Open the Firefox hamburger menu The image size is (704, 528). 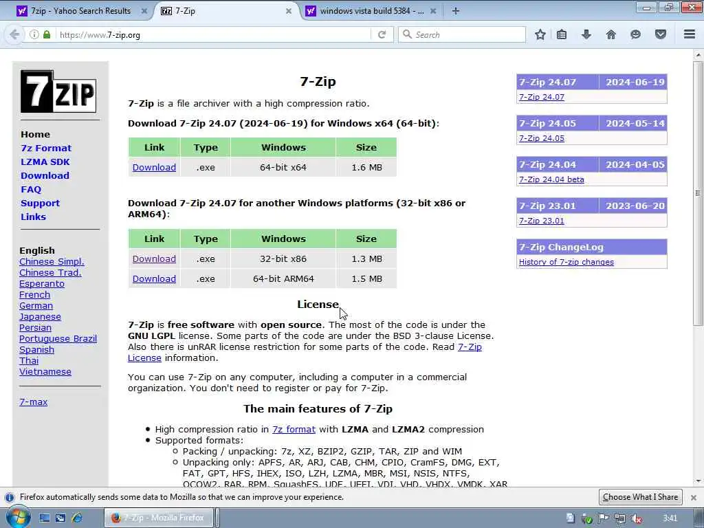coord(690,34)
